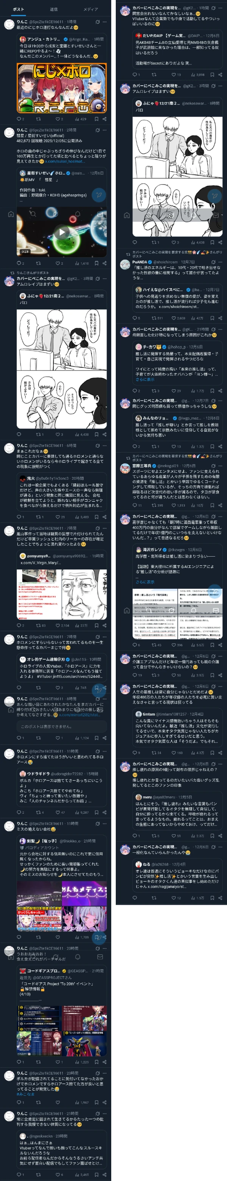Go to Home in the bottom navigation
The width and height of the screenshot is (227, 1181).
[x=11, y=214]
